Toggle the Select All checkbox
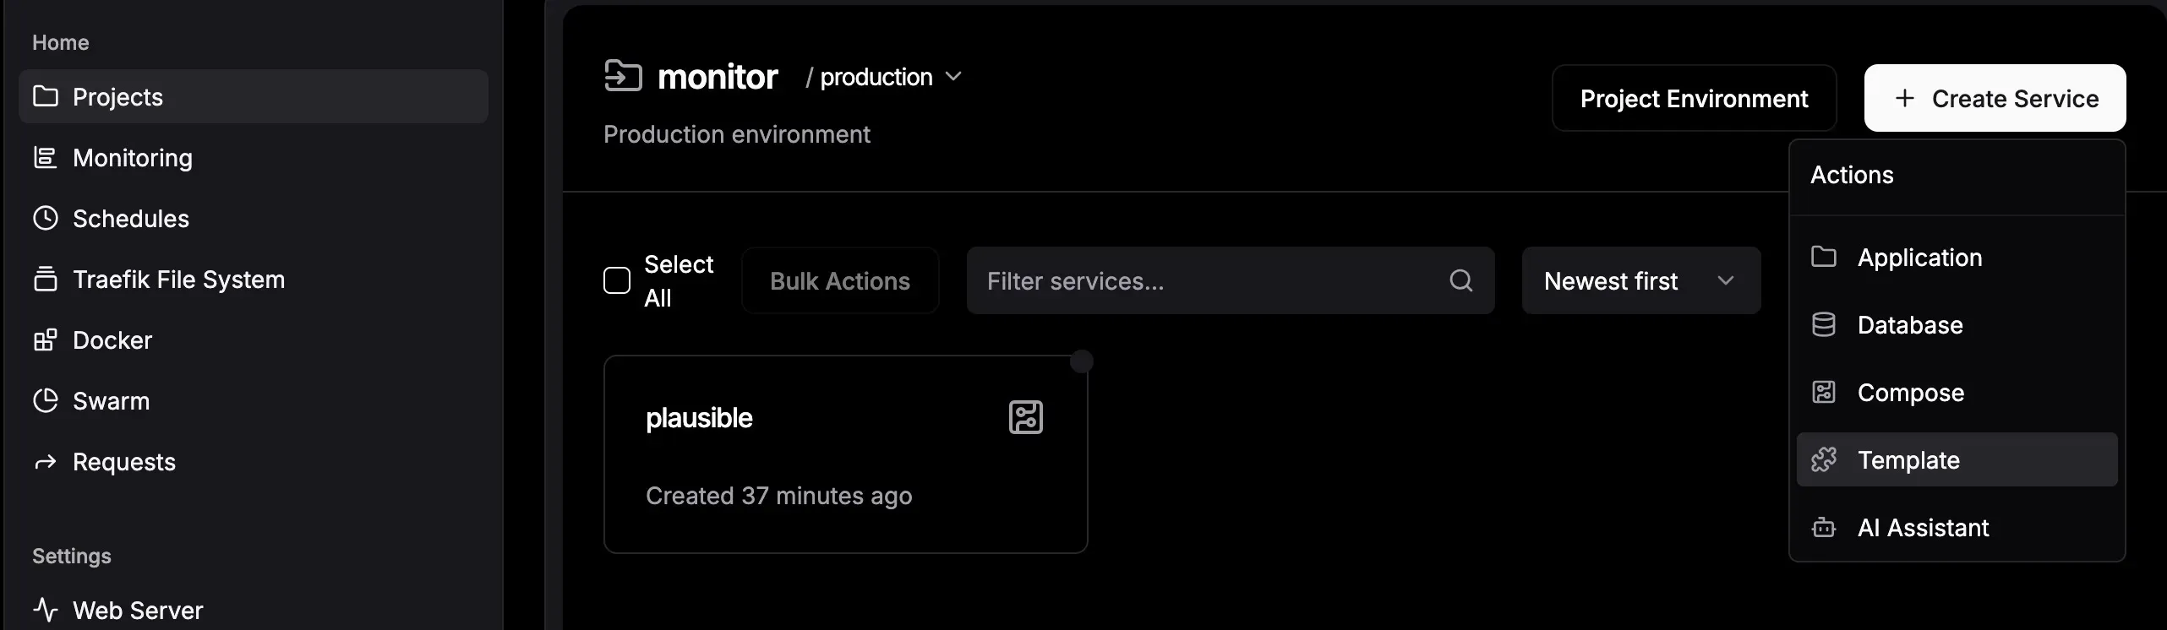Image resolution: width=2167 pixels, height=630 pixels. [x=617, y=280]
